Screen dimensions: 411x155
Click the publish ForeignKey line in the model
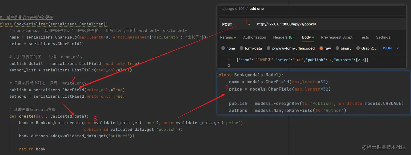[x=316, y=103]
